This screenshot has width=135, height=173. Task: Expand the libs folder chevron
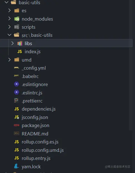click(12, 43)
